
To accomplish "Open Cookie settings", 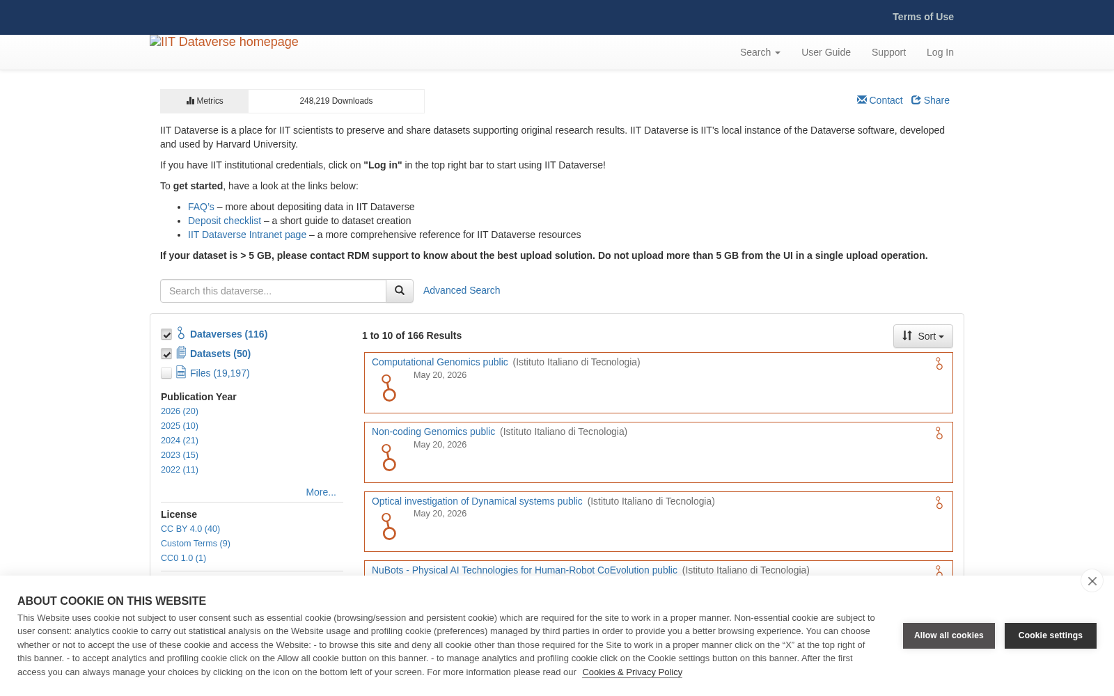I will (x=1051, y=635).
